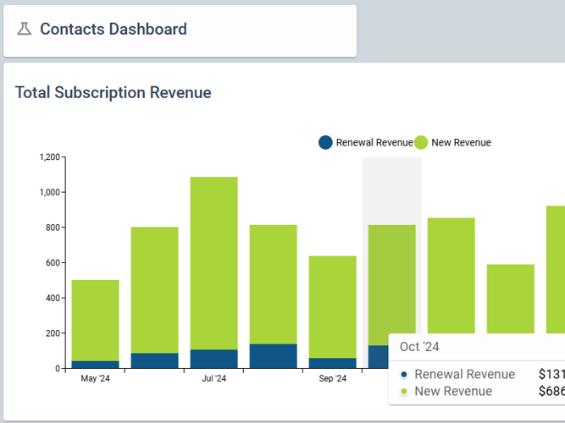Click the green New Revenue legend circle

[x=421, y=142]
